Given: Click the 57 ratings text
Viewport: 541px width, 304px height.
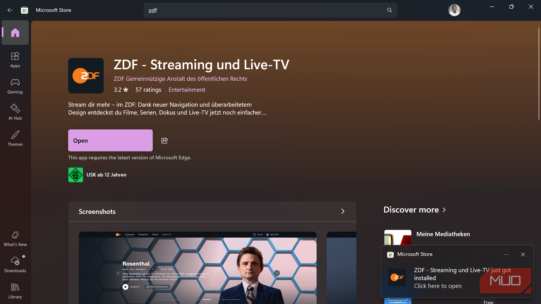Looking at the screenshot, I should [x=148, y=90].
